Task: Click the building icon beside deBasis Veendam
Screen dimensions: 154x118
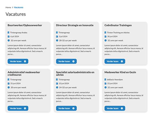Action: click(x=105, y=80)
